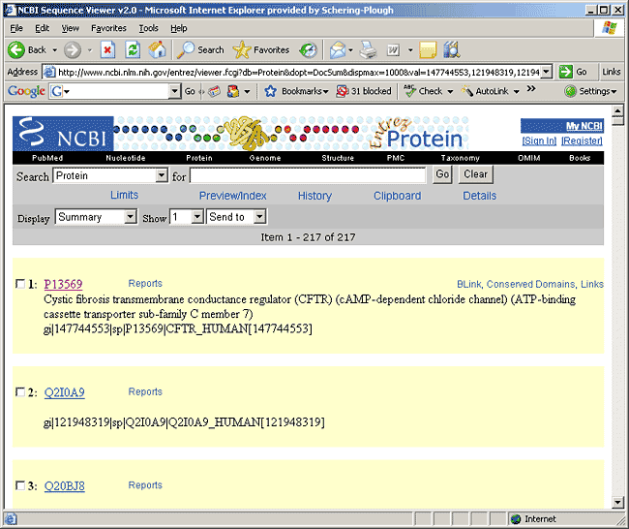
Task: Open the Favorites menu
Action: tap(108, 28)
